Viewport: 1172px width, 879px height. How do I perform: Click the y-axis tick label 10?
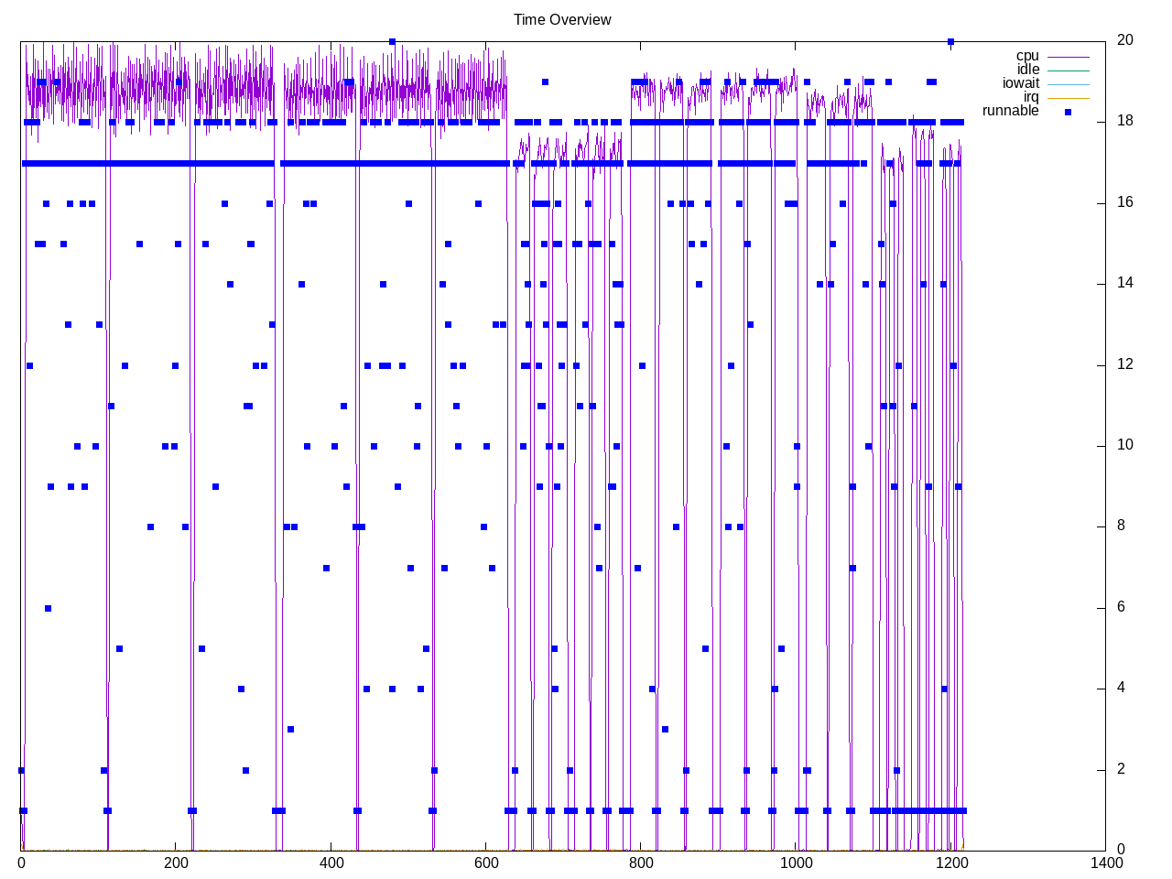click(x=1125, y=445)
